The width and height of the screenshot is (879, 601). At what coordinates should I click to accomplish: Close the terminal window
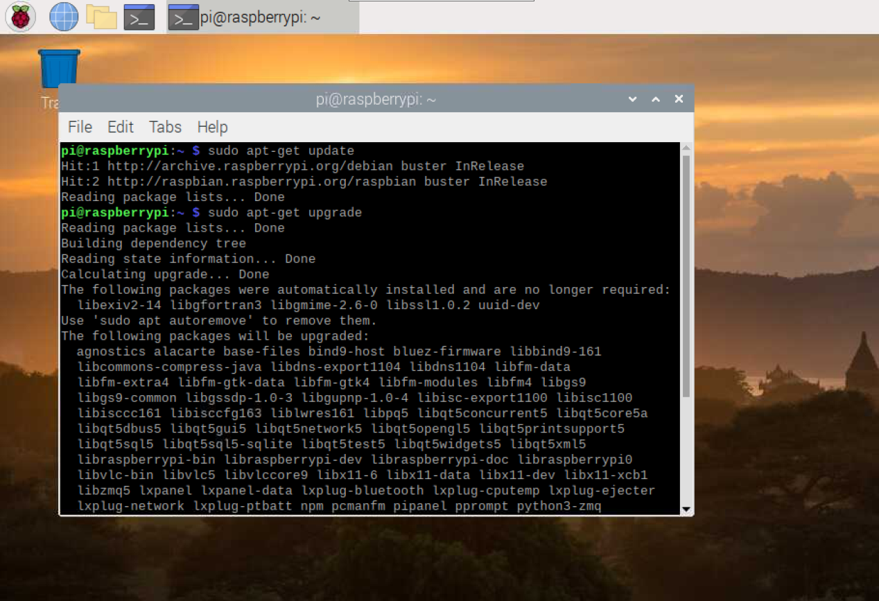679,99
